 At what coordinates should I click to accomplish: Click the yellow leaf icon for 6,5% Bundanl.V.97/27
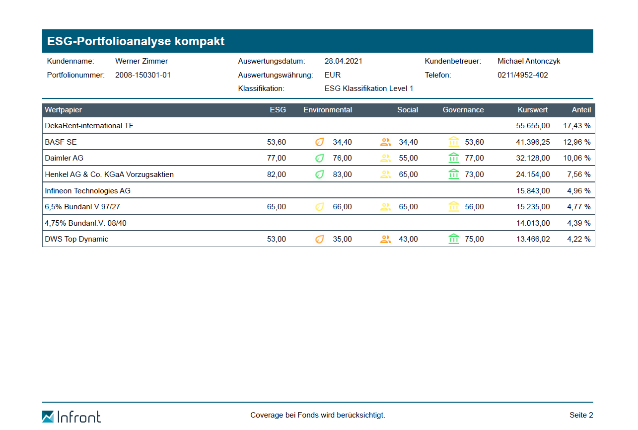click(x=320, y=207)
